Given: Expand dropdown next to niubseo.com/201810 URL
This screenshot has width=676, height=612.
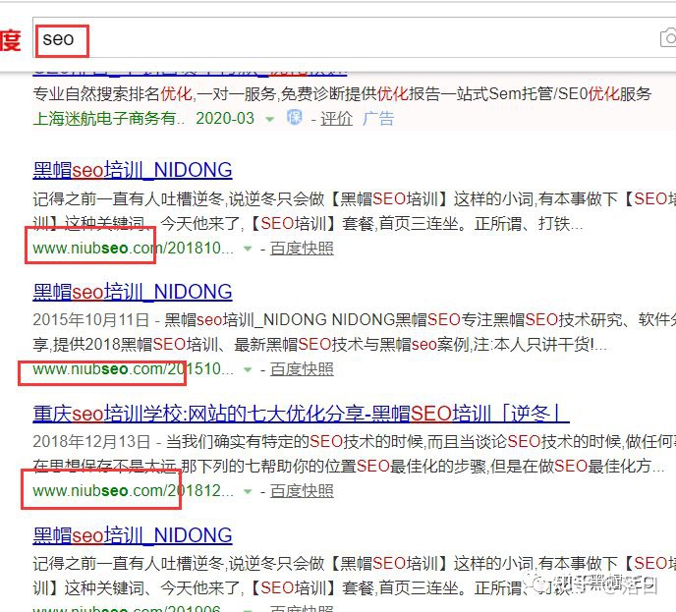Looking at the screenshot, I should point(248,249).
